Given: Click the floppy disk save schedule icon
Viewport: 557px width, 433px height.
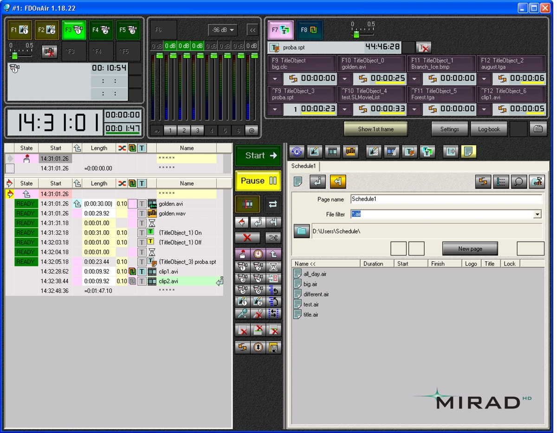Looking at the screenshot, I should point(274,348).
